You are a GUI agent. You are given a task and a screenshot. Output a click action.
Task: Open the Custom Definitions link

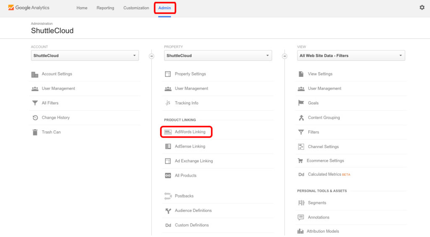click(191, 225)
